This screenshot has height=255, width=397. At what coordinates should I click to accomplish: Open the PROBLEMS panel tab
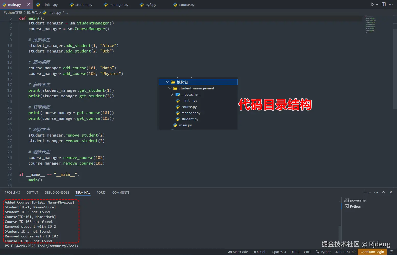coord(12,193)
